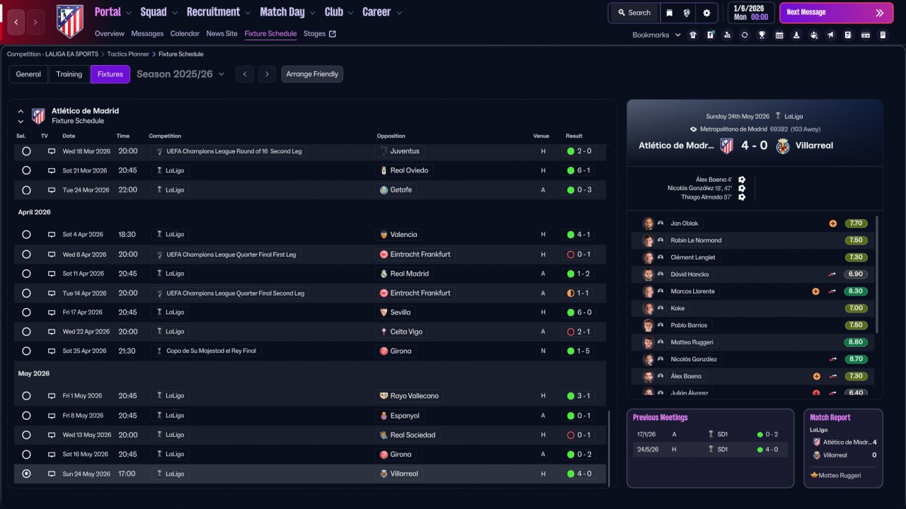Open the Match Day dropdown menu
Viewport: 906px width, 509px height.
(x=287, y=12)
